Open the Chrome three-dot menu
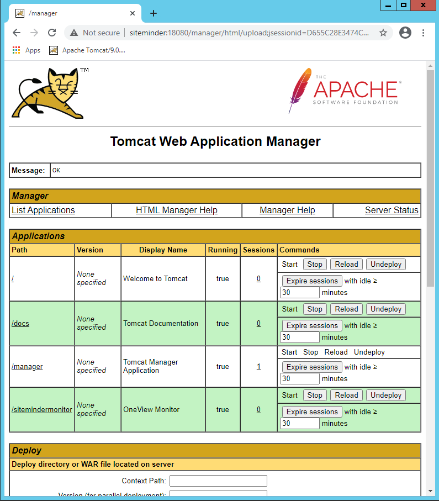This screenshot has height=501, width=439. 423,33
